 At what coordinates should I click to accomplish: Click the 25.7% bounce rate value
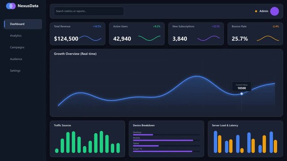pos(240,39)
